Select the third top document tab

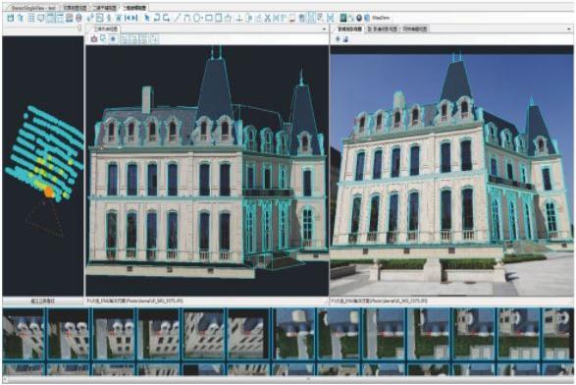pos(104,7)
